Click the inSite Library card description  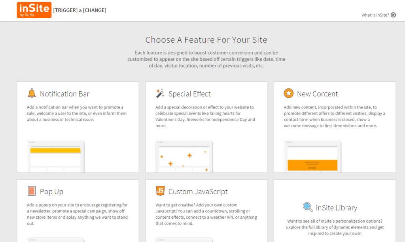(x=335, y=227)
